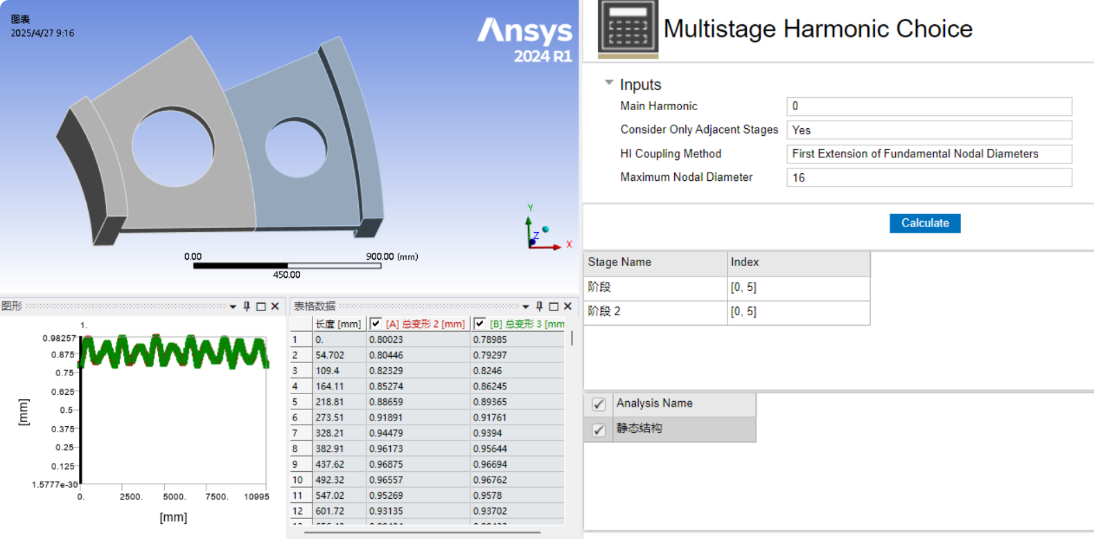Close the 表格数据 panel
This screenshot has height=539, width=1094.
click(567, 306)
